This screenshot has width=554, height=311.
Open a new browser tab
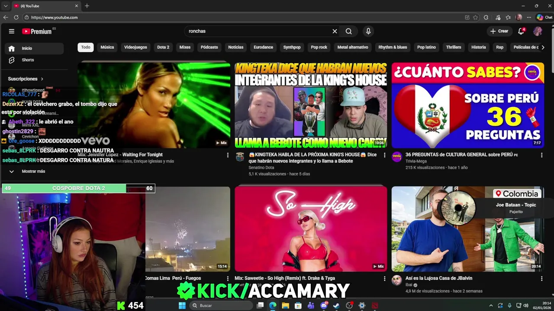point(87,6)
